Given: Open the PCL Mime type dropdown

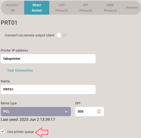Looking at the screenshot, I should click(36, 112).
